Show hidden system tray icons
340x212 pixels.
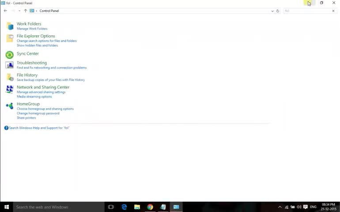click(280, 207)
